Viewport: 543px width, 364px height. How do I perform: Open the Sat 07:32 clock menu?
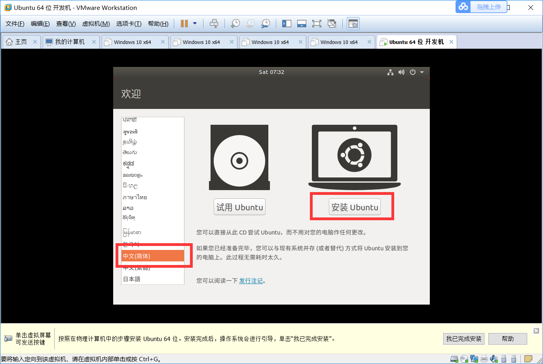(x=271, y=72)
